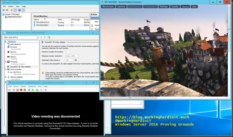Click the red Shut Down icon in VM toolbar
This screenshot has height=137, width=233.
pyautogui.click(x=21, y=90)
